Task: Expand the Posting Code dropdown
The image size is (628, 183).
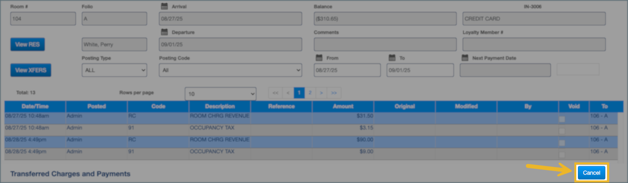Action: point(230,70)
